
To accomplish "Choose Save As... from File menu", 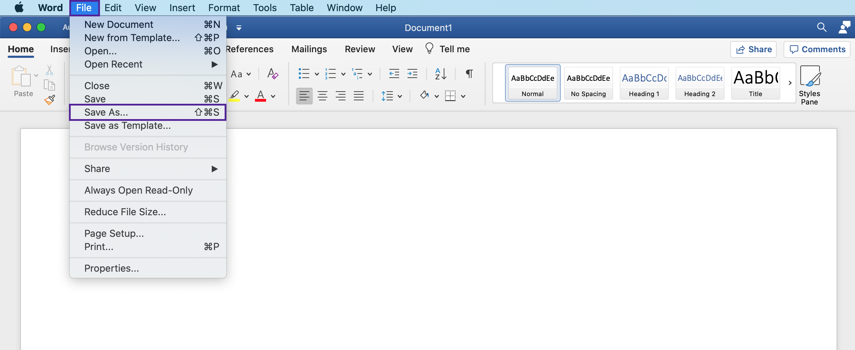I will (148, 112).
